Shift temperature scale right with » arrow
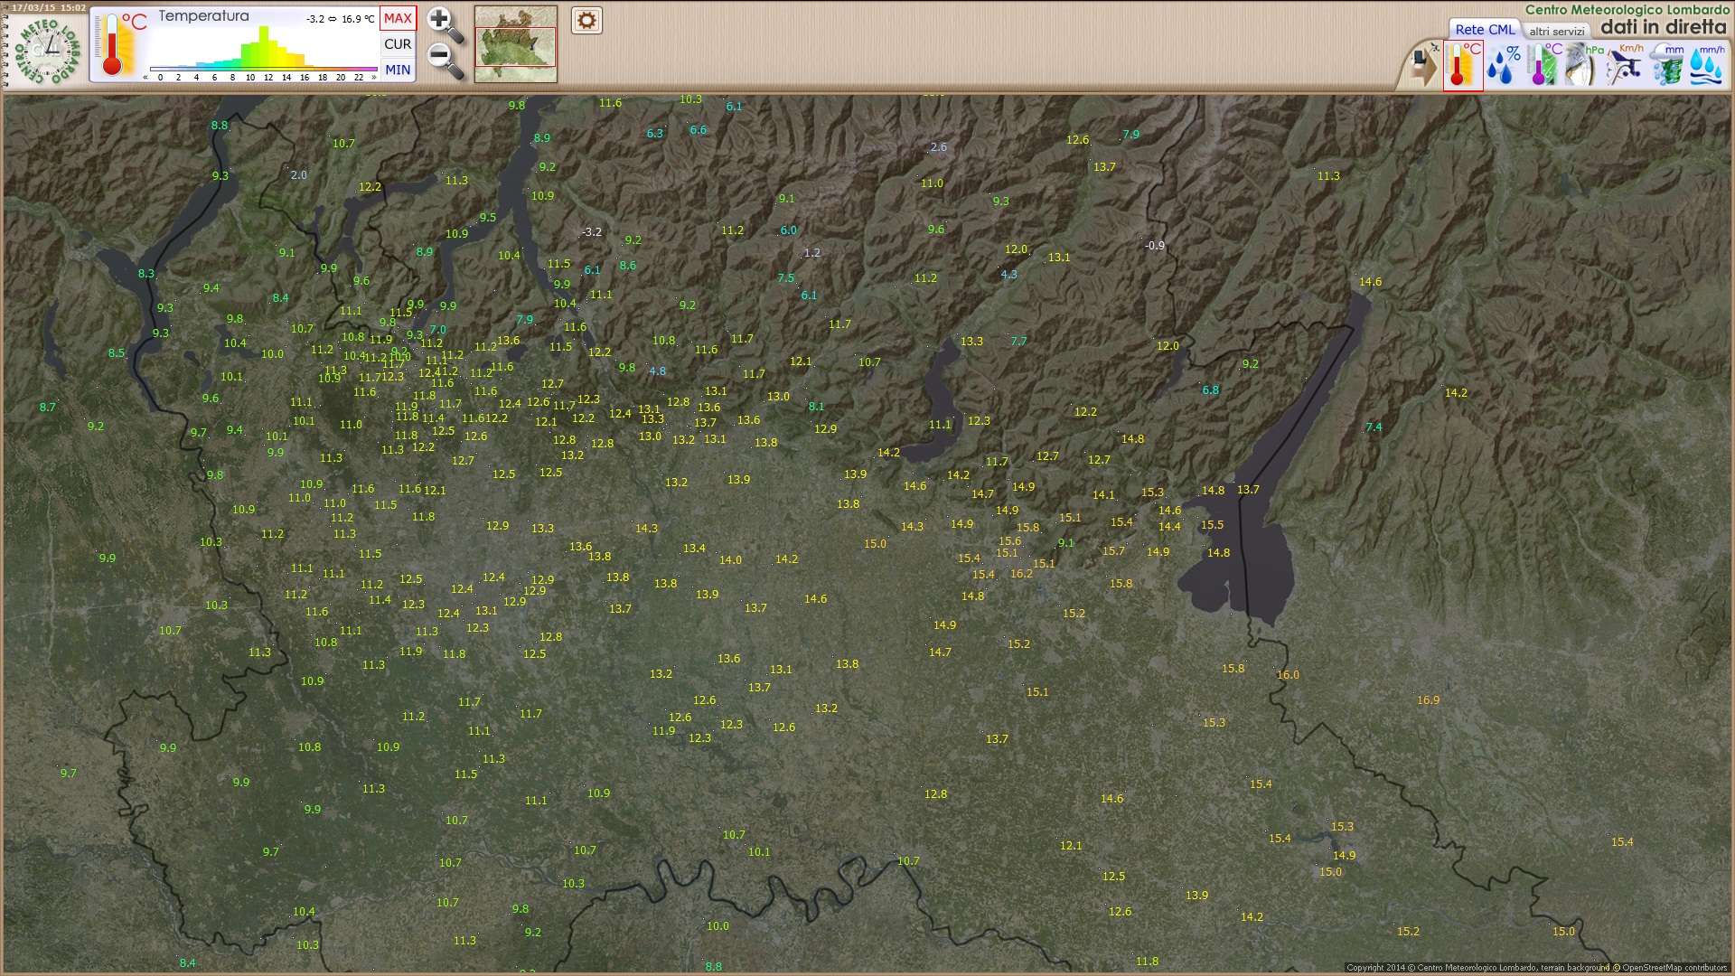Viewport: 1735px width, 976px height. click(374, 78)
